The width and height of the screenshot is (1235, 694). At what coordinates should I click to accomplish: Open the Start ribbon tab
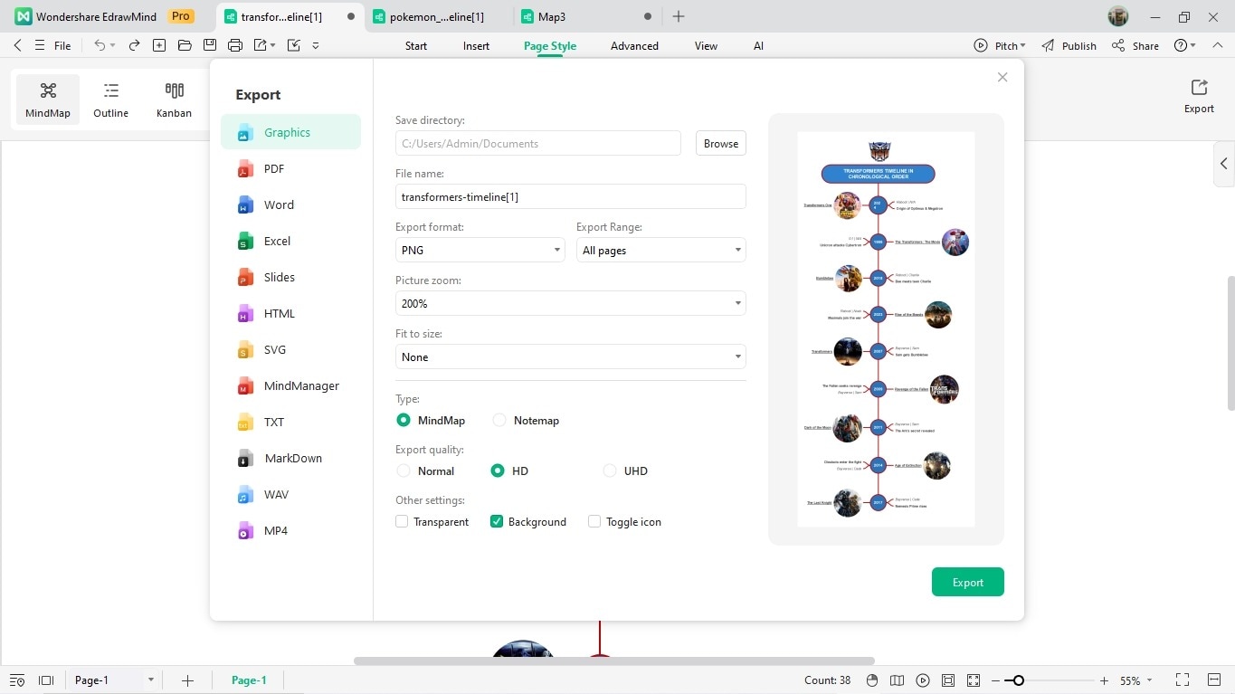(416, 45)
